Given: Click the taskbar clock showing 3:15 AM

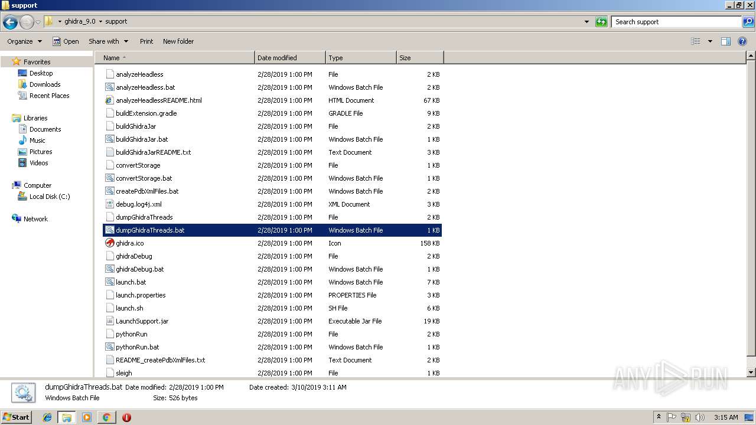Looking at the screenshot, I should click(x=726, y=417).
